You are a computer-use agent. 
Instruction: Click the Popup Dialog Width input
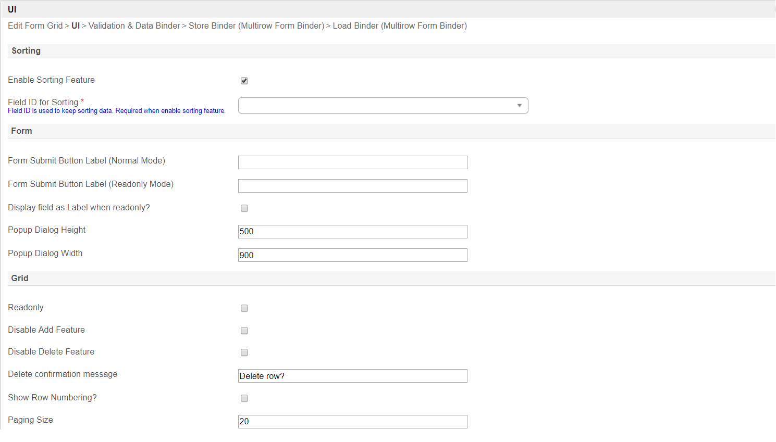352,255
